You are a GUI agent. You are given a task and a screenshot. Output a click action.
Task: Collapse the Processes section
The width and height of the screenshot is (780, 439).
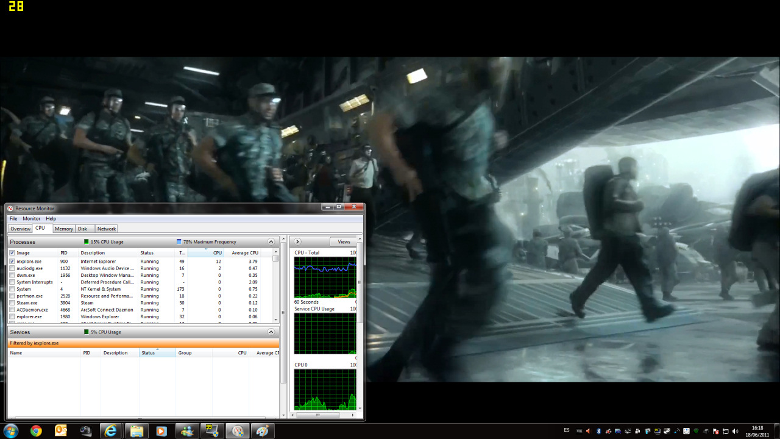pyautogui.click(x=271, y=242)
